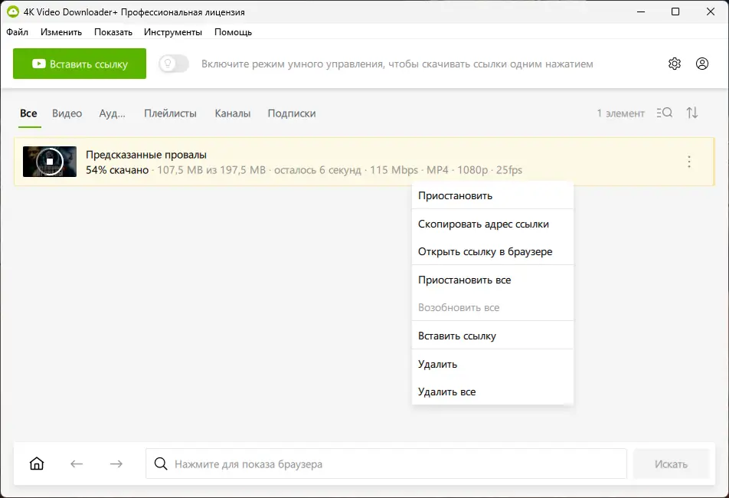Open the settings gear icon
729x498 pixels.
tap(674, 64)
